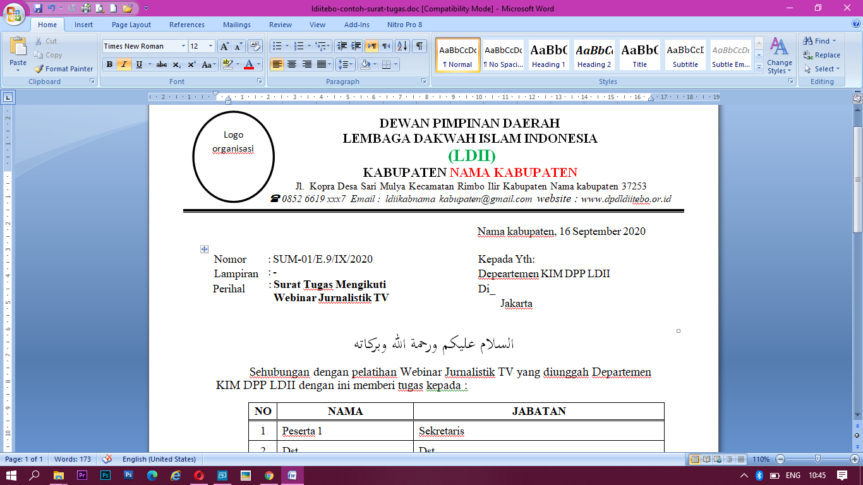Apply the Subtitle style
Viewport: 863px width, 485px height.
(x=685, y=55)
